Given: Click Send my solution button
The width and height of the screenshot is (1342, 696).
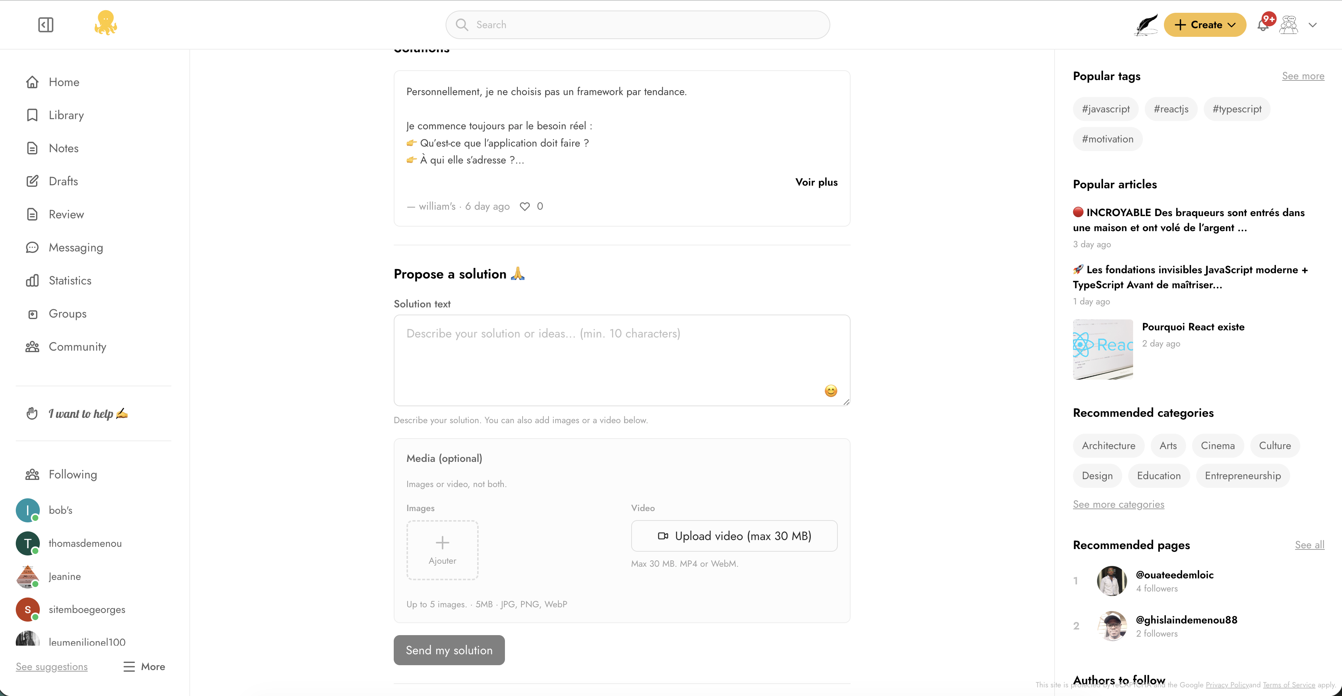Looking at the screenshot, I should coord(449,650).
